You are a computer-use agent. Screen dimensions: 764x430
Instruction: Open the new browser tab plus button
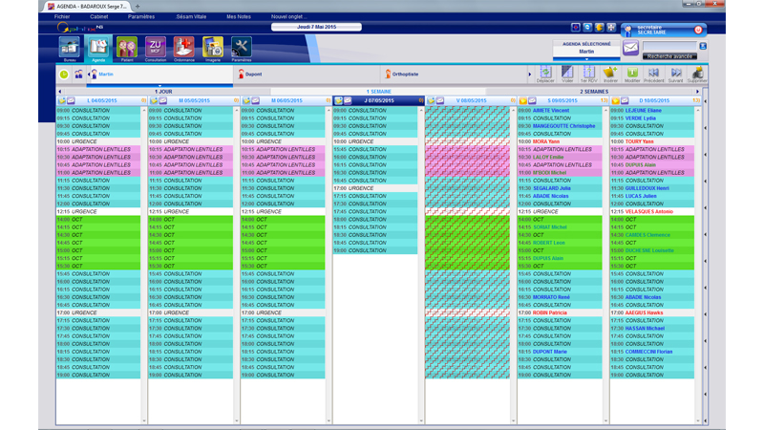(x=138, y=7)
